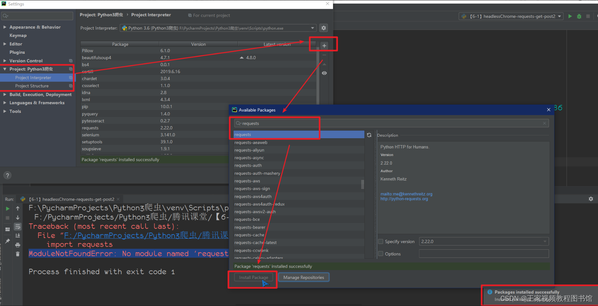This screenshot has height=306, width=598.
Task: Toggle soft-wrap in Run console
Action: point(18,227)
